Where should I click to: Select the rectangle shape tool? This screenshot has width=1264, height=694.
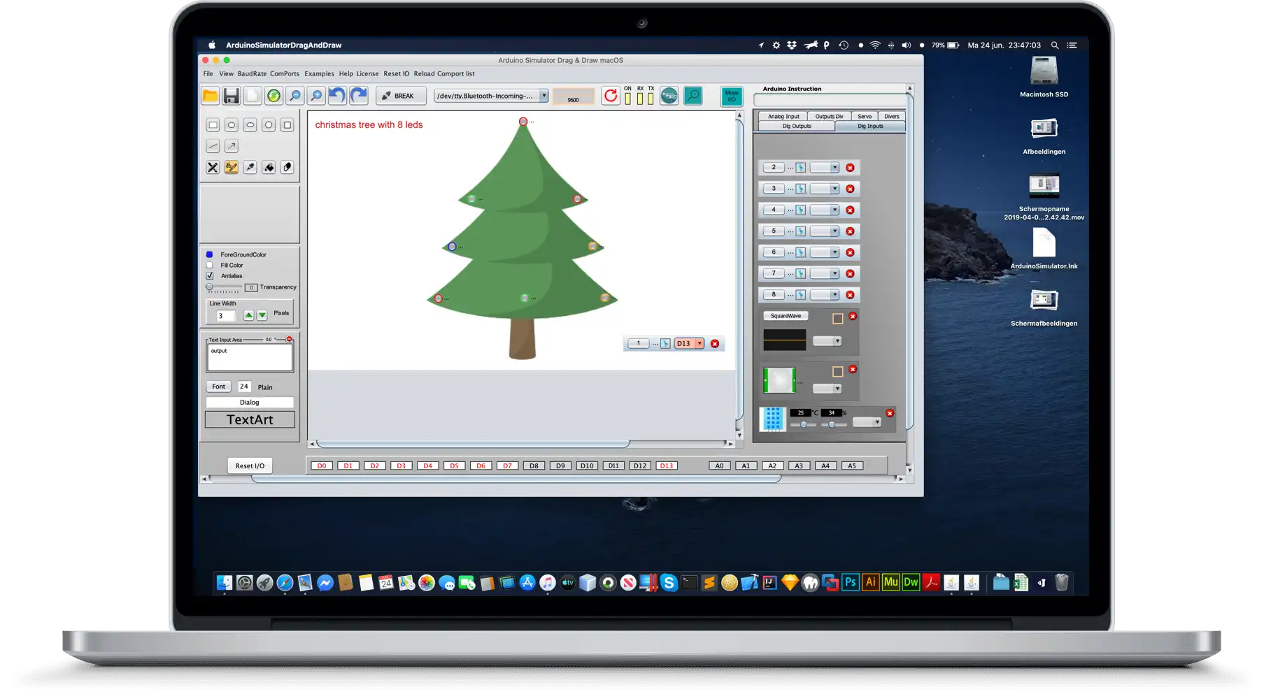click(213, 125)
